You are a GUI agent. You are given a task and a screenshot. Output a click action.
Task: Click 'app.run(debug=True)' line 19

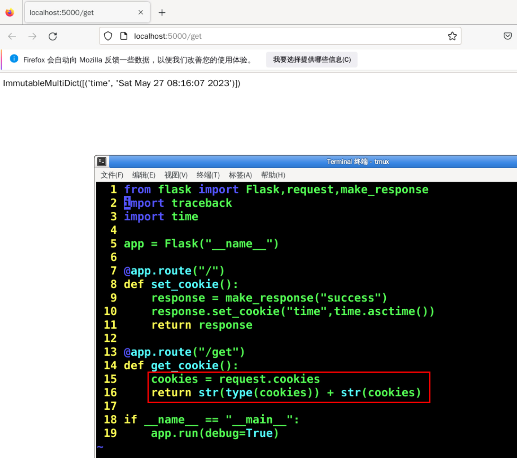tap(215, 433)
